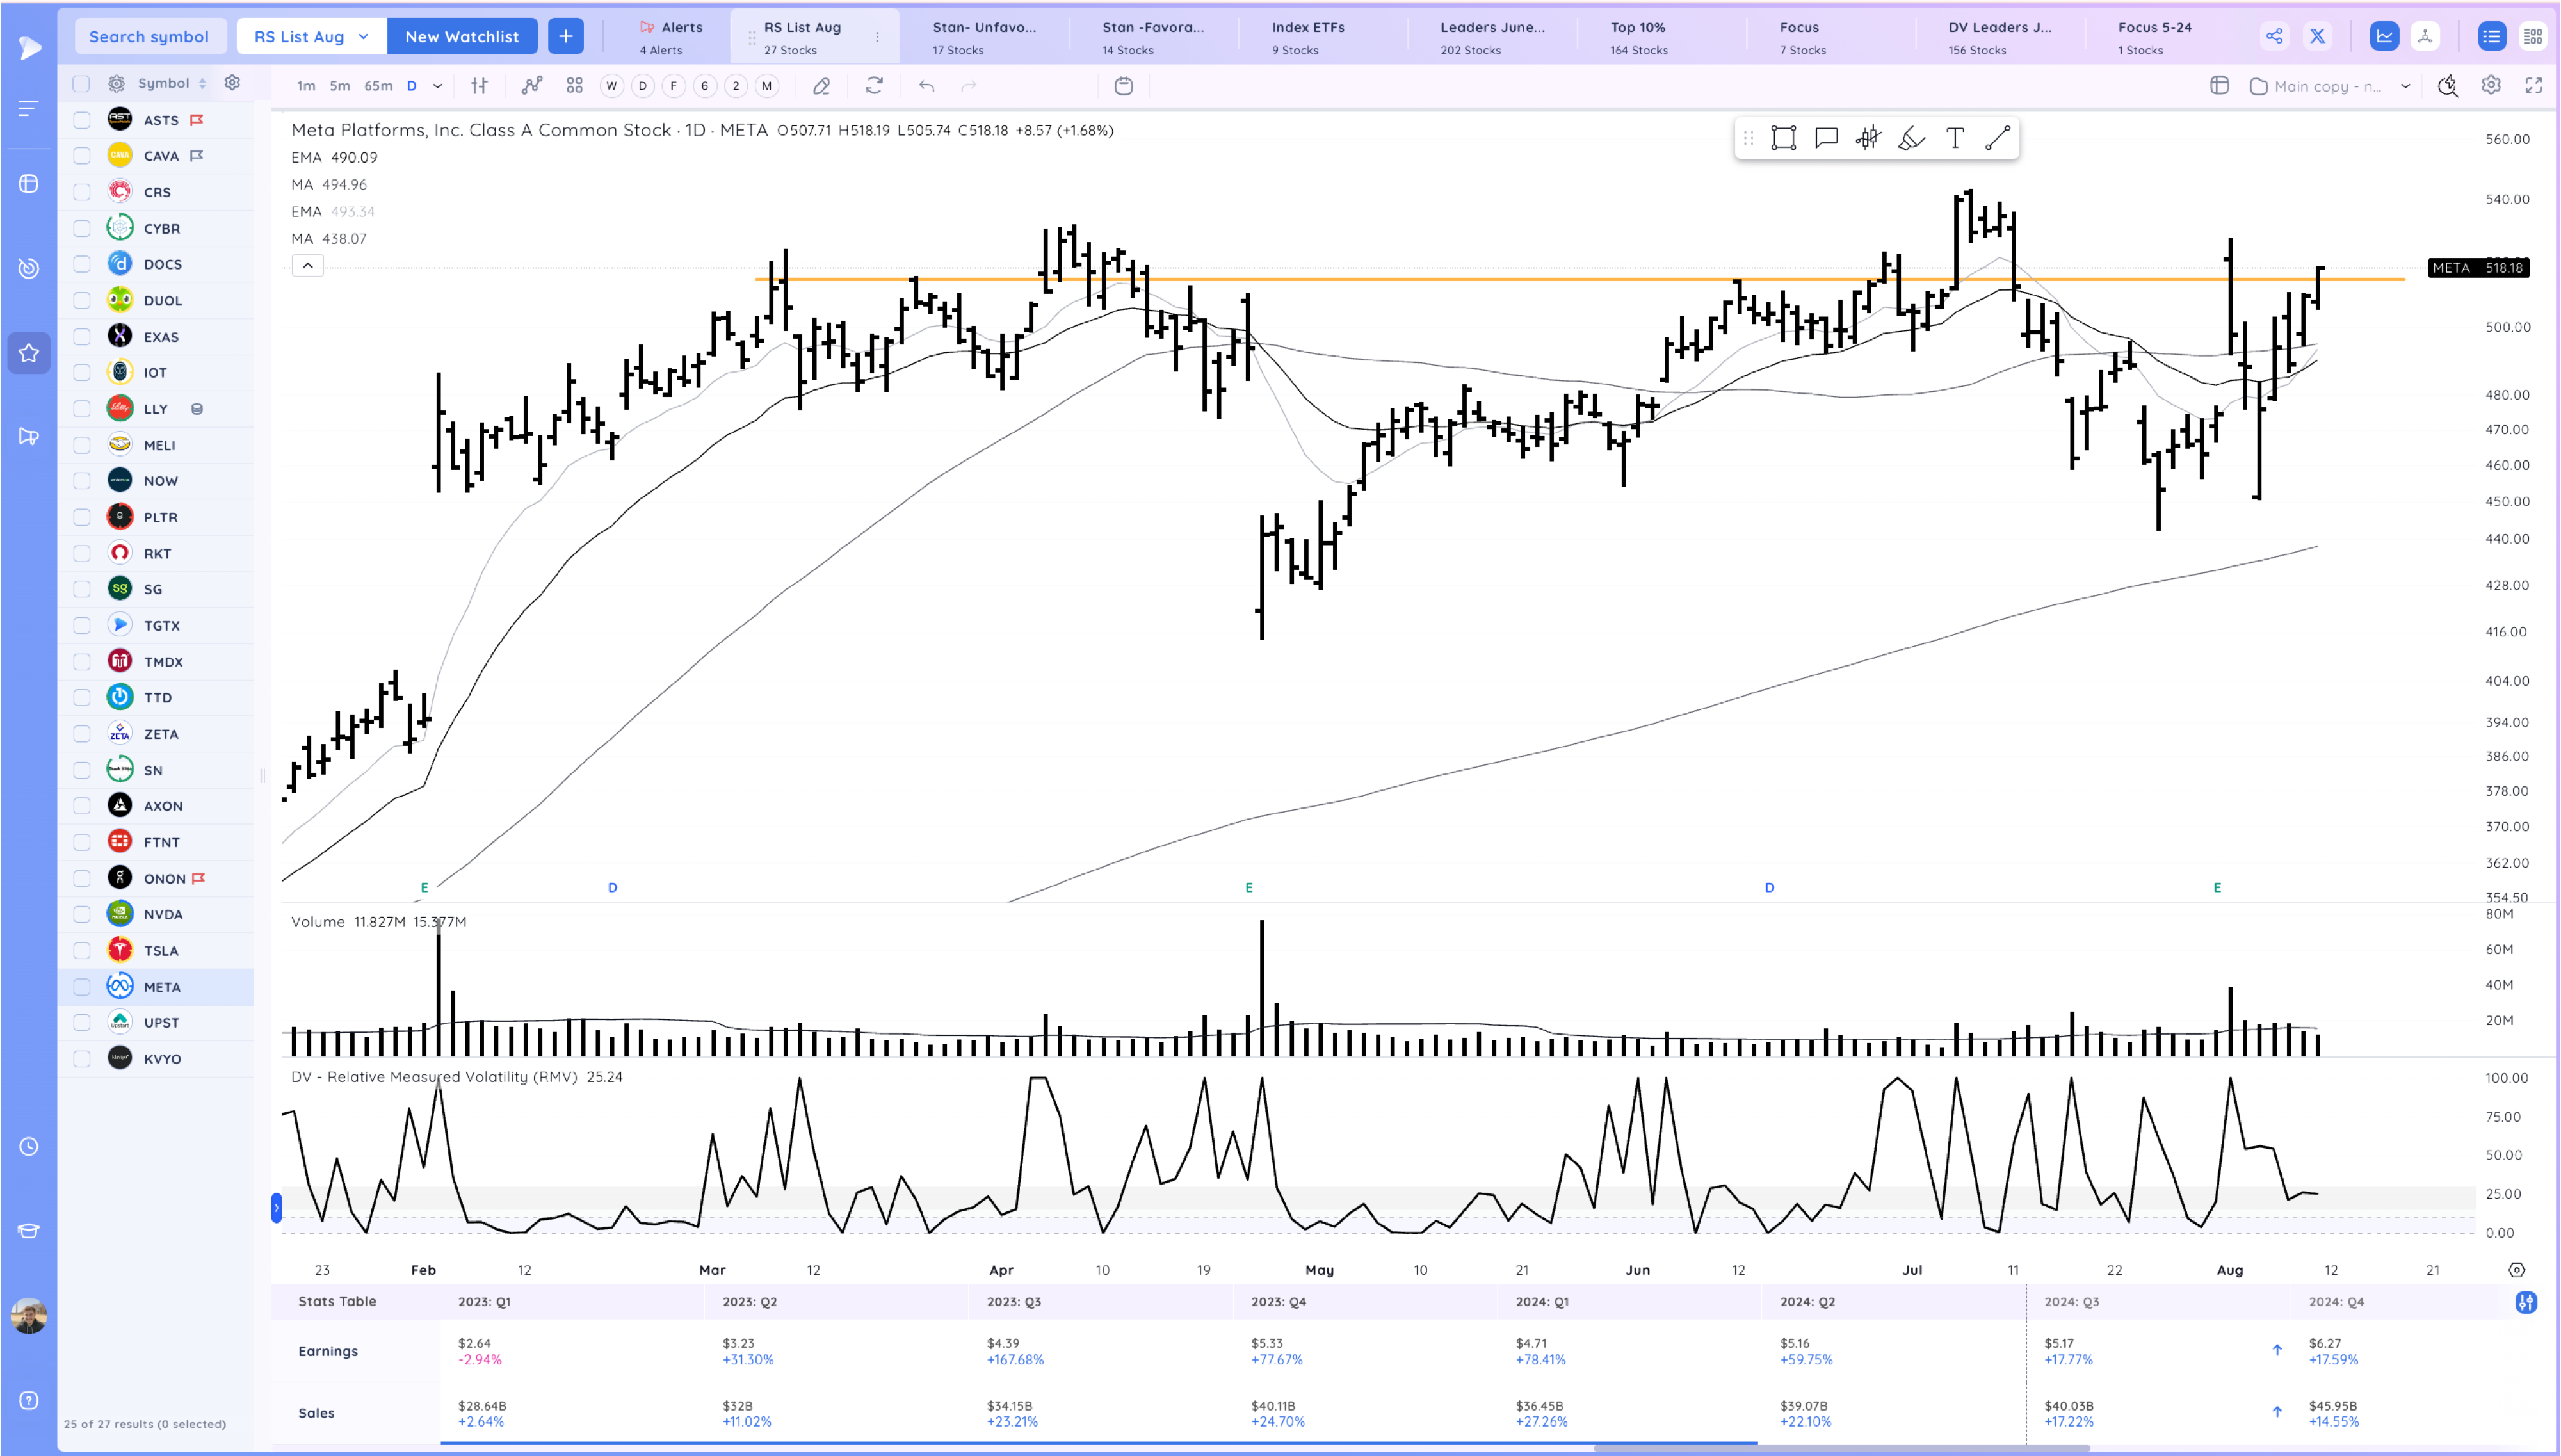Viewport: 2561px width, 1456px height.
Task: Toggle the select-all symbols checkbox
Action: 82,84
